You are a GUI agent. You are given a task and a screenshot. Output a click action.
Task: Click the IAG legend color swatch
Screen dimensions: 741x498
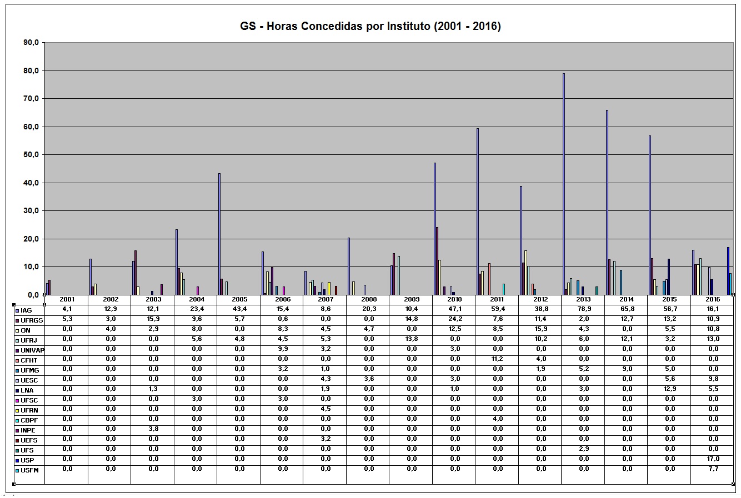[x=17, y=310]
